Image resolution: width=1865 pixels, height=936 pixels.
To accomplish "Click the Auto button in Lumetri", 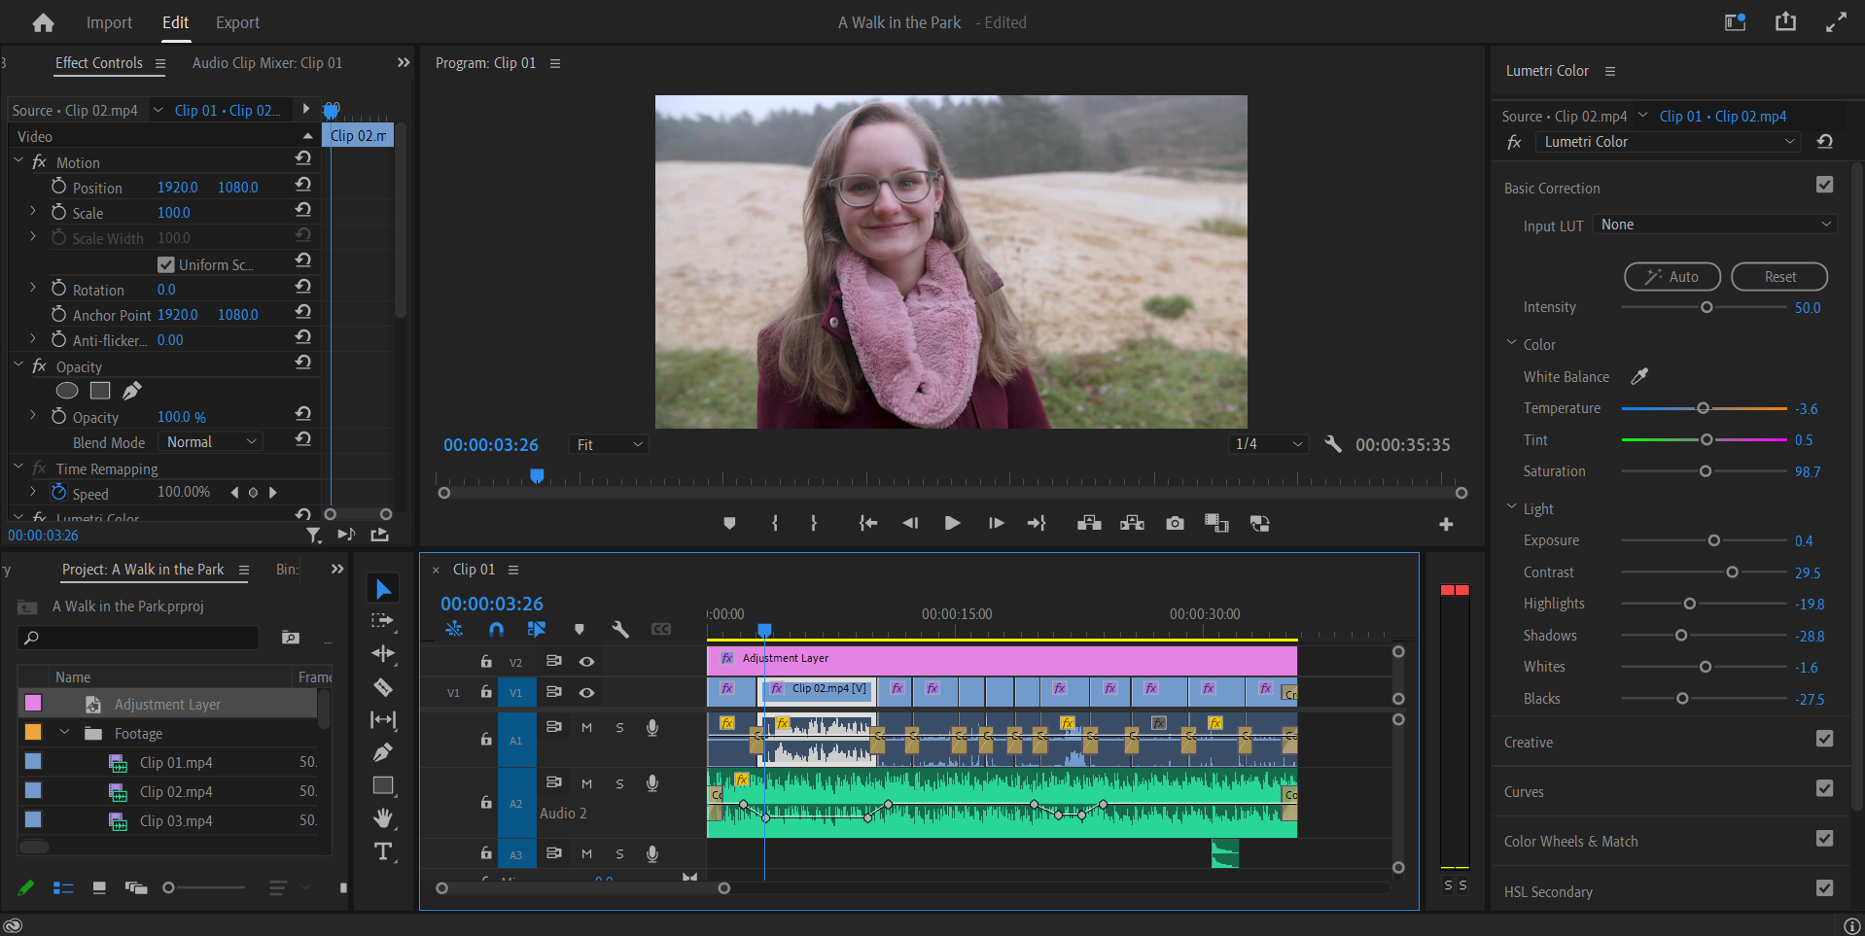I will (x=1672, y=277).
